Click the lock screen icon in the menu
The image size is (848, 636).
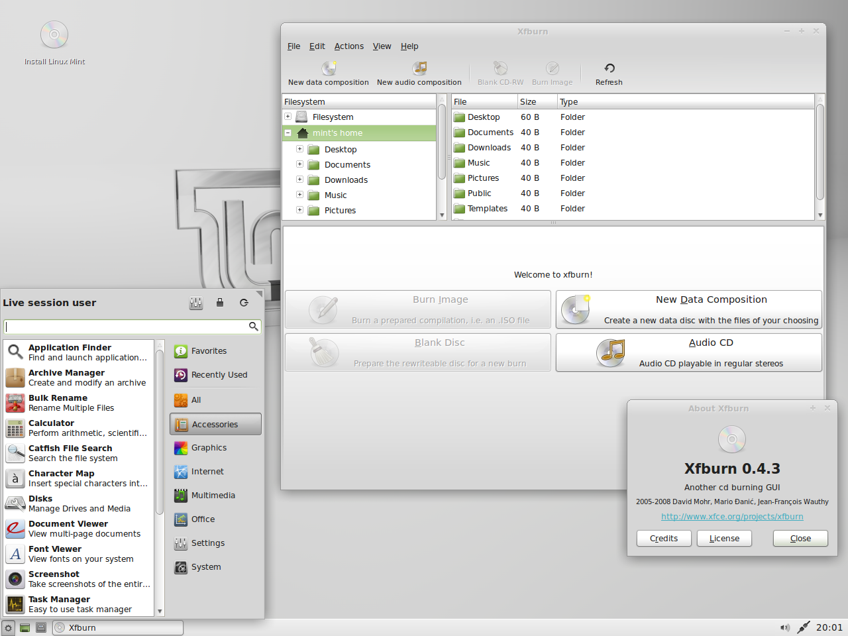tap(220, 303)
